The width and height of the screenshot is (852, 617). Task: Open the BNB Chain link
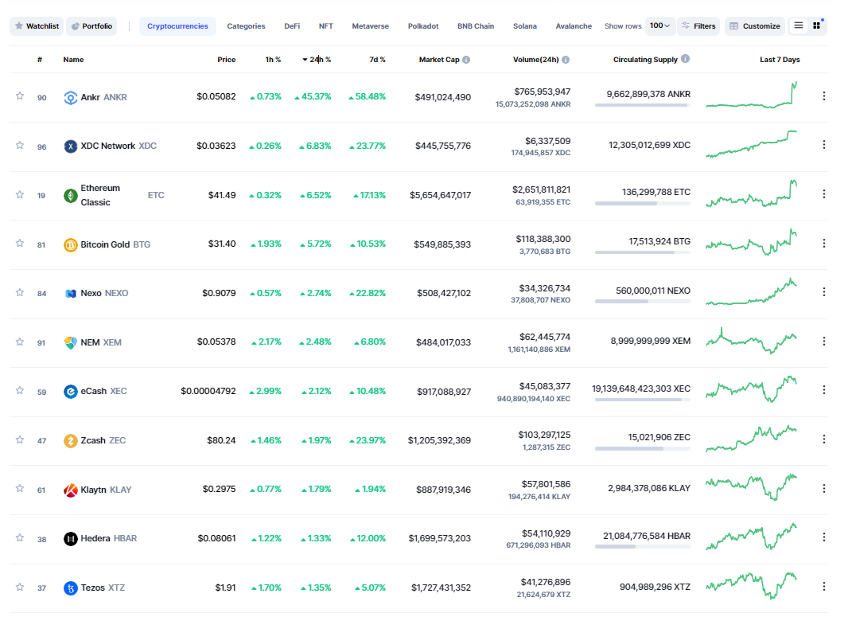[x=476, y=26]
